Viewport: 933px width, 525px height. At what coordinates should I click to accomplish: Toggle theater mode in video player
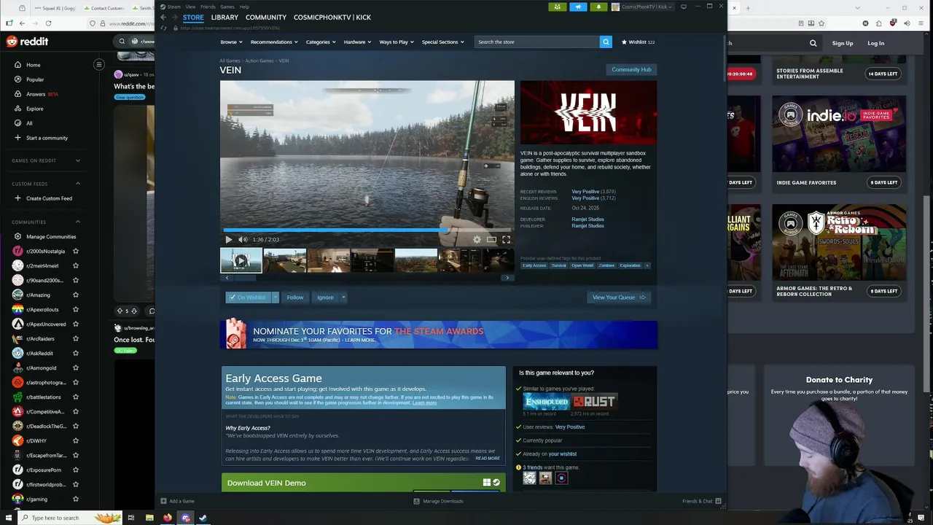coord(491,239)
